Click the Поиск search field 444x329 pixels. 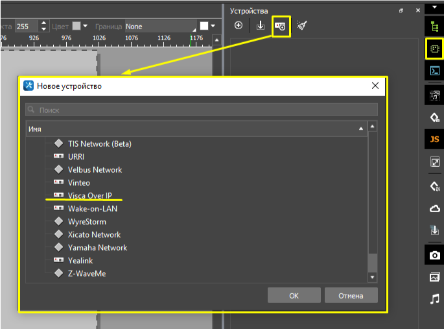click(201, 110)
